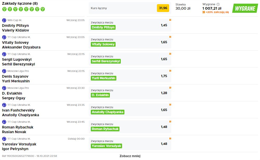Image resolution: width=260 pixels, height=160 pixels.
Task: Select the Yaroslav Vorsulyak green pick label
Action: (106, 146)
